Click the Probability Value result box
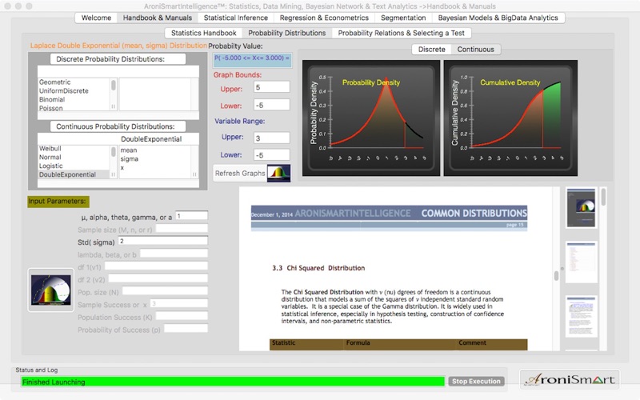This screenshot has height=400, width=640. point(252,59)
